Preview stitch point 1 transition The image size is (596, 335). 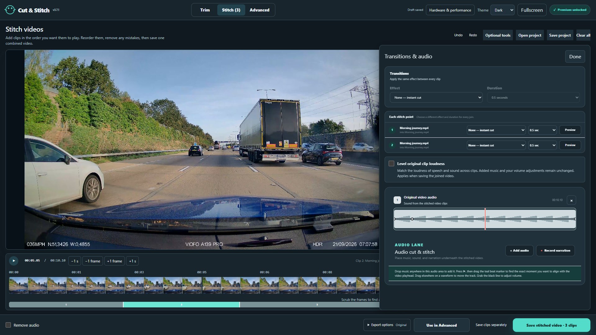(x=570, y=130)
